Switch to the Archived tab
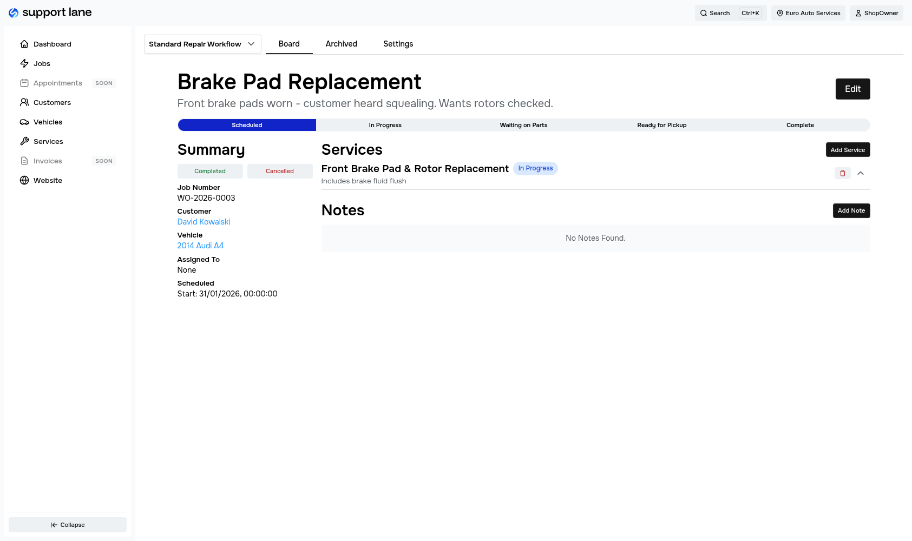The image size is (912, 541). pyautogui.click(x=341, y=44)
